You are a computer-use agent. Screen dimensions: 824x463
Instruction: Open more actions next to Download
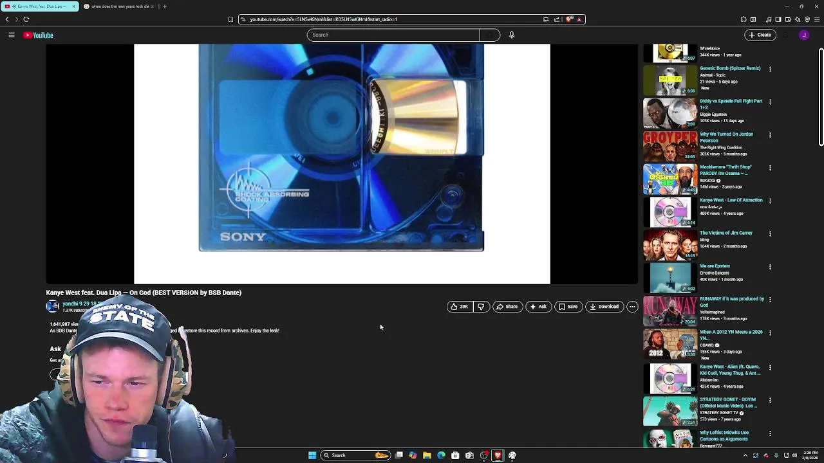coord(632,307)
